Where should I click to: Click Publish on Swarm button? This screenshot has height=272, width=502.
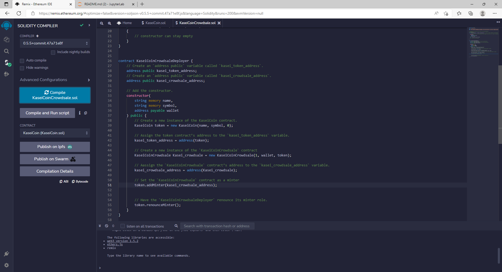coord(55,159)
